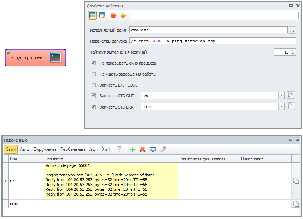This screenshot has width=303, height=219.
Task: Click copy icon next to STD ERR field
Action: tap(291, 106)
